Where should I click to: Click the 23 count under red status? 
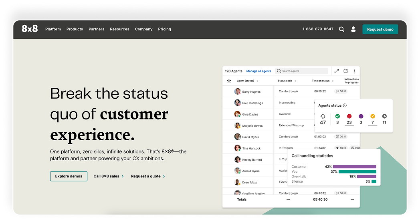pyautogui.click(x=349, y=122)
